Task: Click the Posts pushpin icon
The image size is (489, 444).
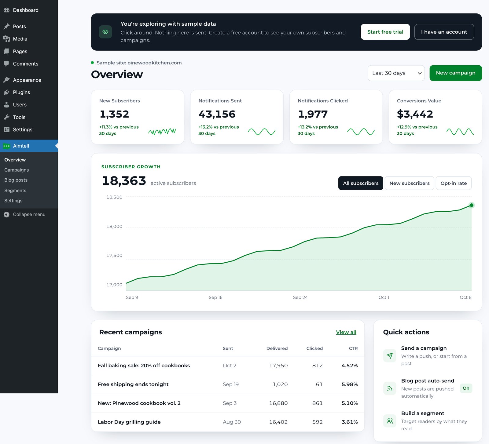Action: 6,26
